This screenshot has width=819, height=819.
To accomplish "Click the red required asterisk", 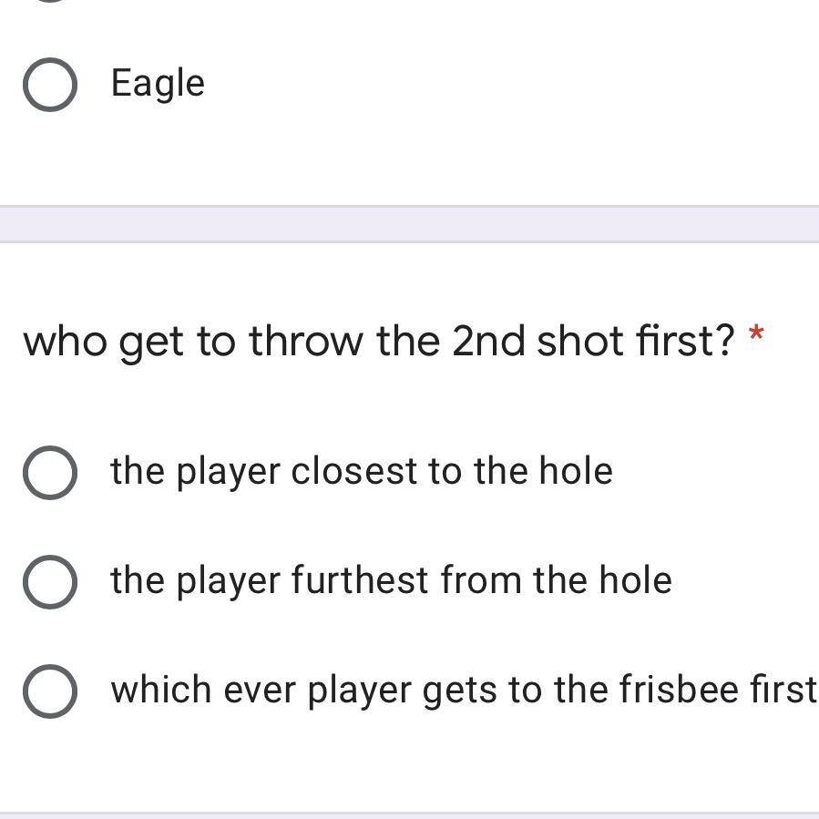I will tap(755, 335).
